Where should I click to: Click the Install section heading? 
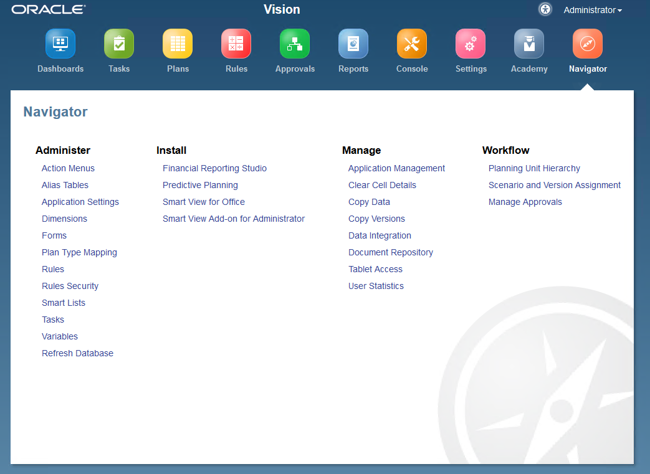click(x=171, y=150)
